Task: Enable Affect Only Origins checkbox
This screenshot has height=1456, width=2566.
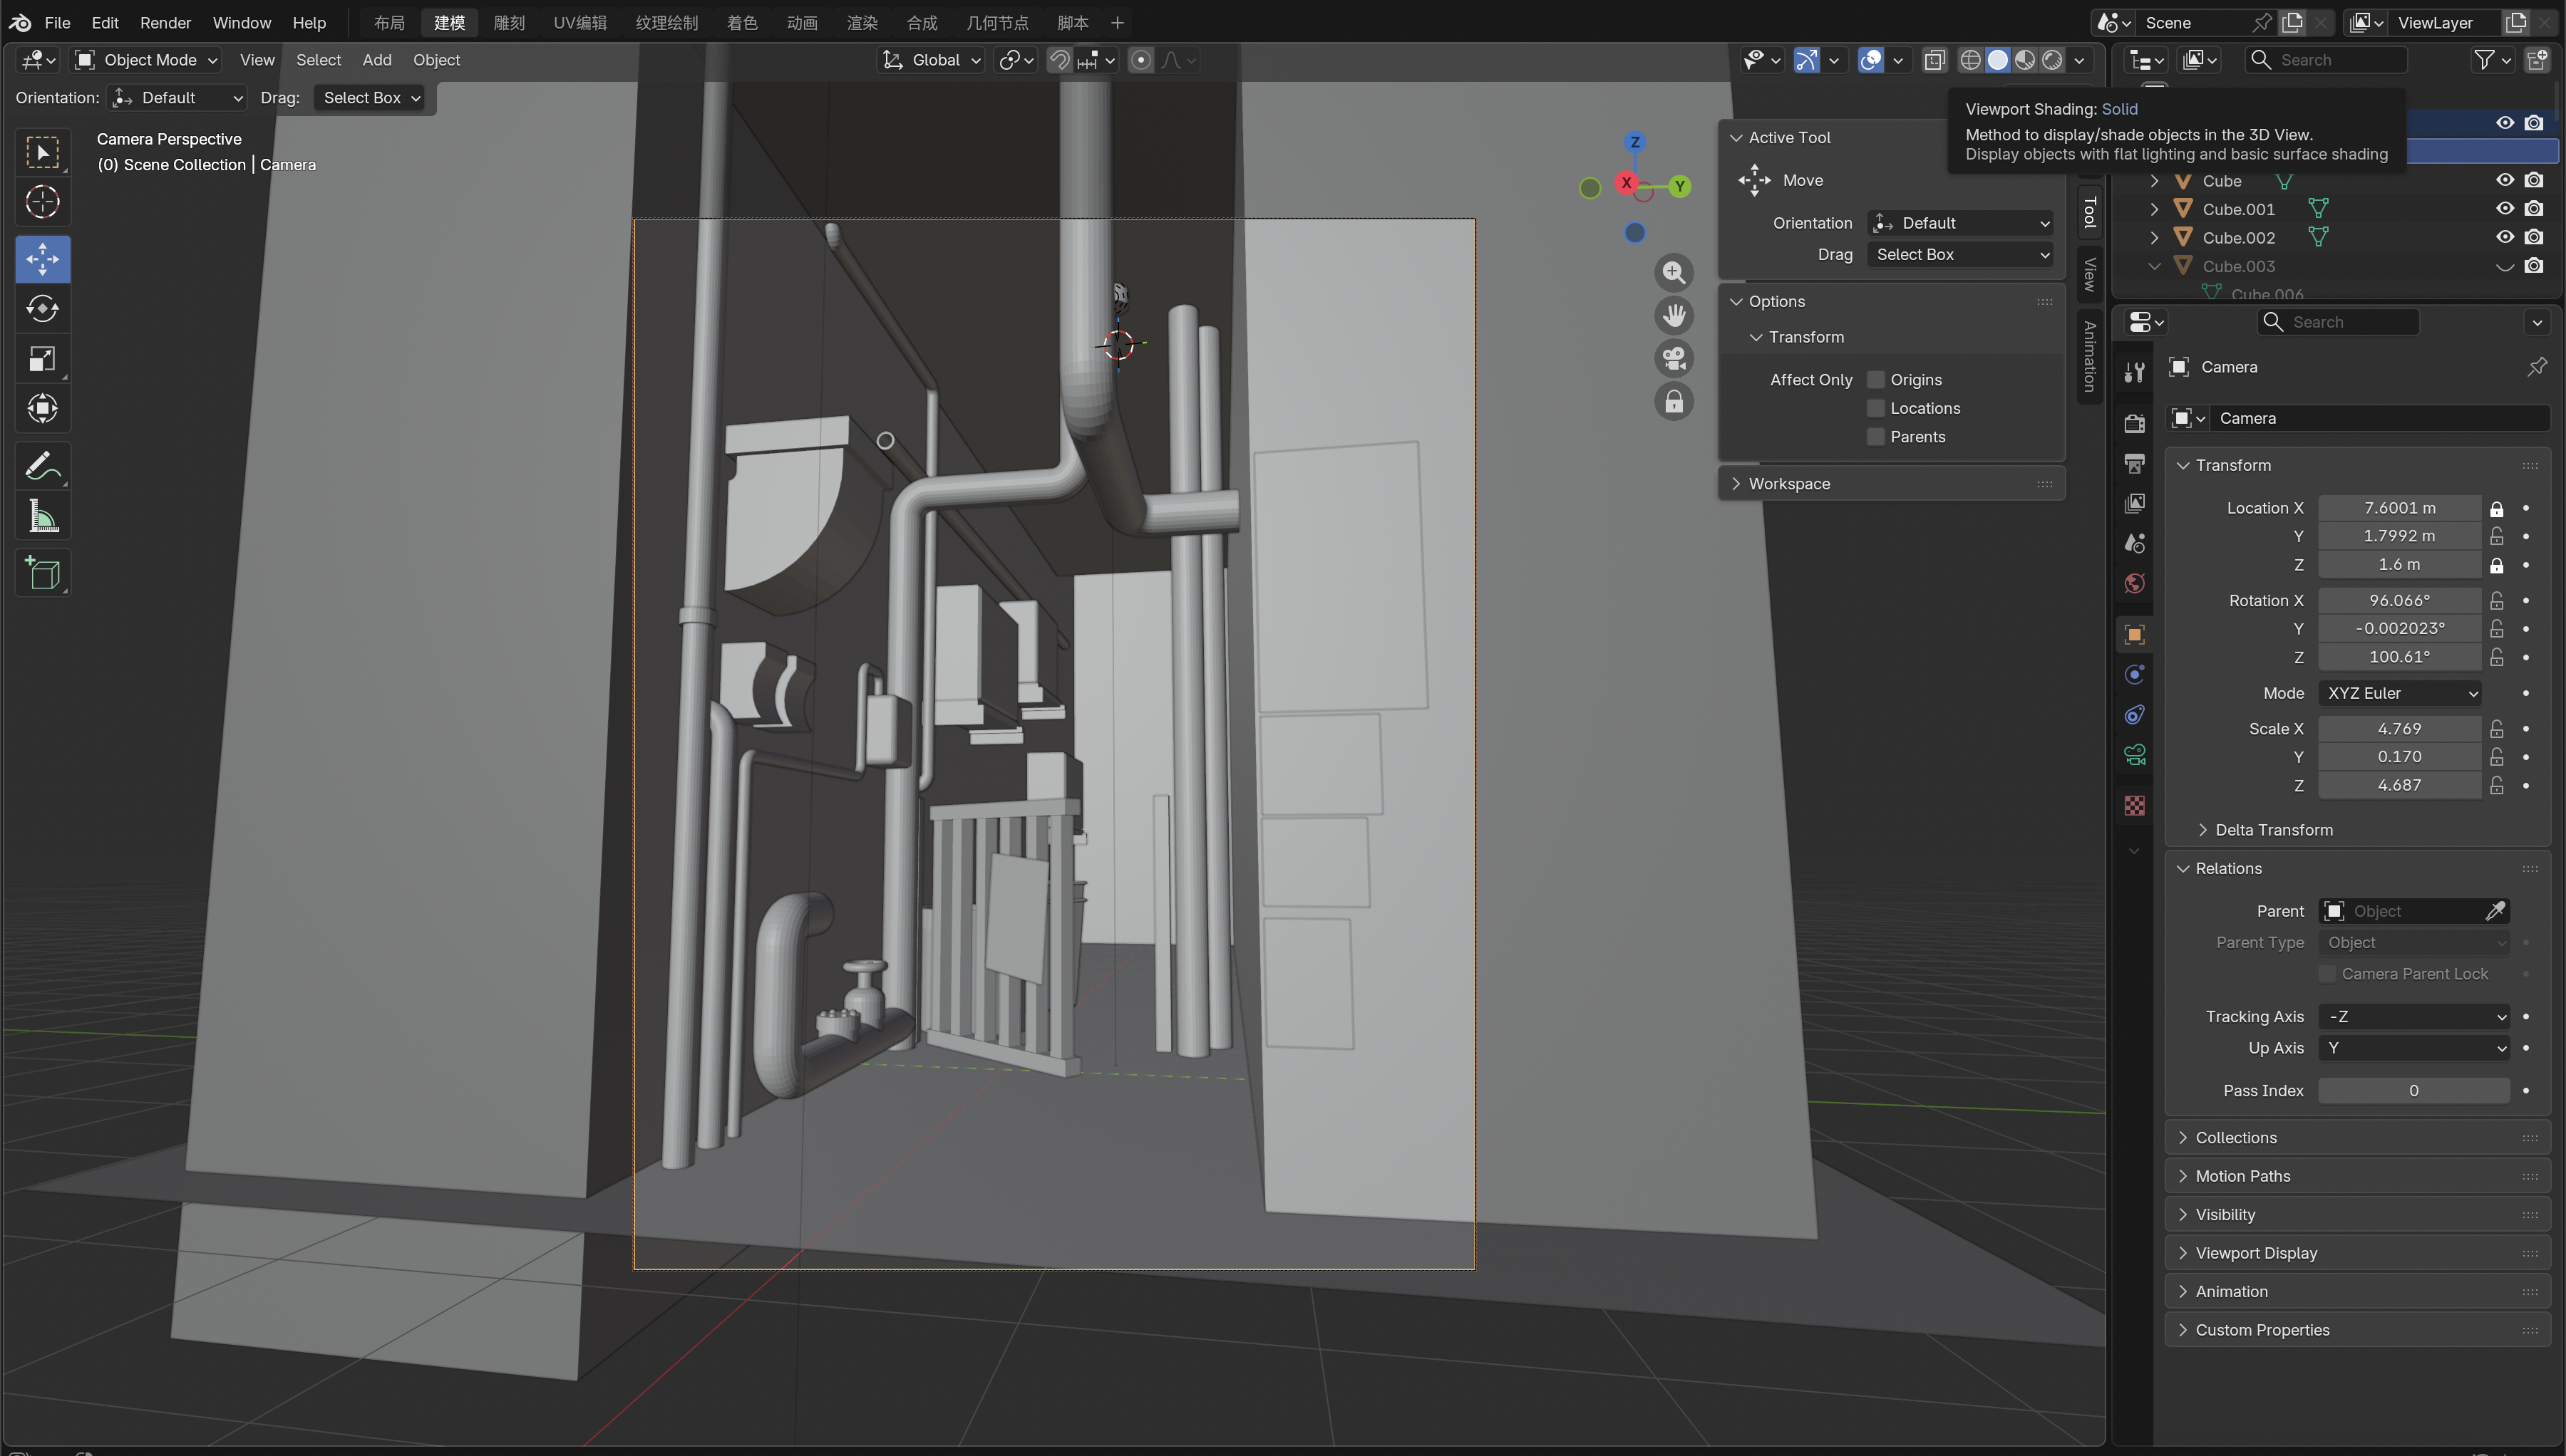Action: tap(1876, 380)
